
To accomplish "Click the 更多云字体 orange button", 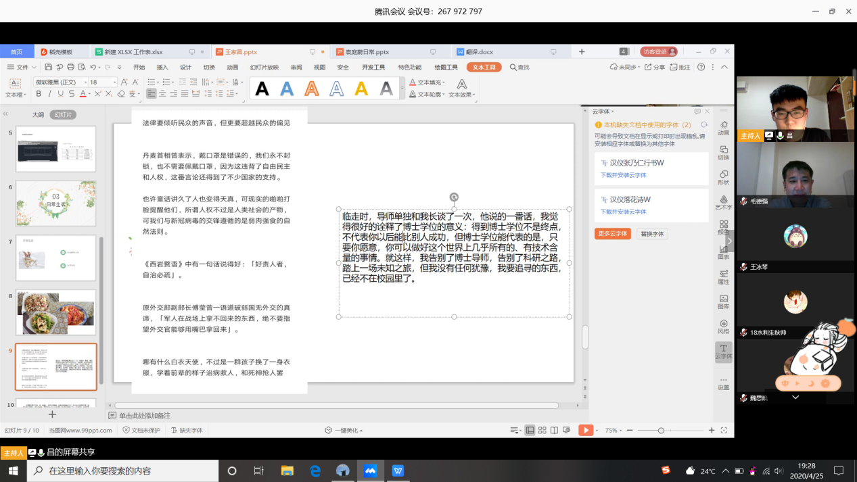I will click(612, 234).
